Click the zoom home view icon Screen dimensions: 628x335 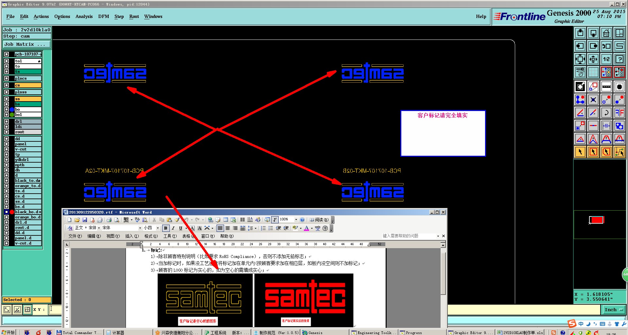click(x=606, y=33)
